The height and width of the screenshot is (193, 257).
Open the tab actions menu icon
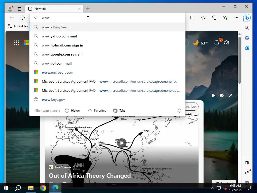pyautogui.click(x=20, y=9)
